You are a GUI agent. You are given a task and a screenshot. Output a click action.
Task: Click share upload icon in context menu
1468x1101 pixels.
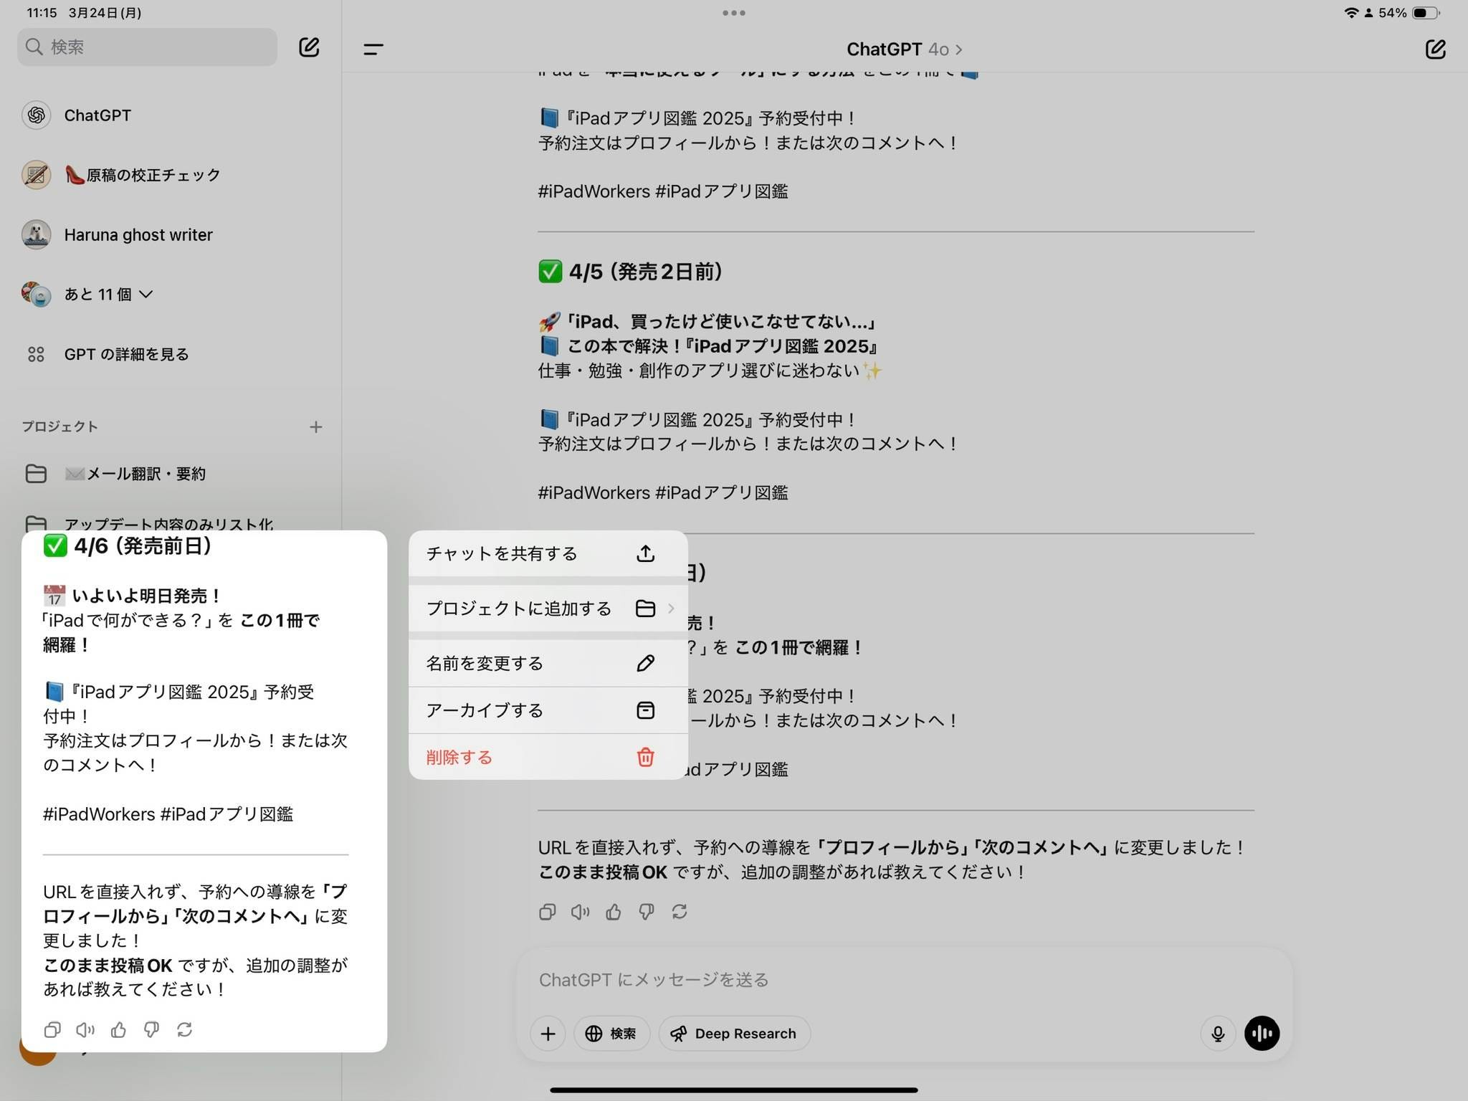point(645,553)
